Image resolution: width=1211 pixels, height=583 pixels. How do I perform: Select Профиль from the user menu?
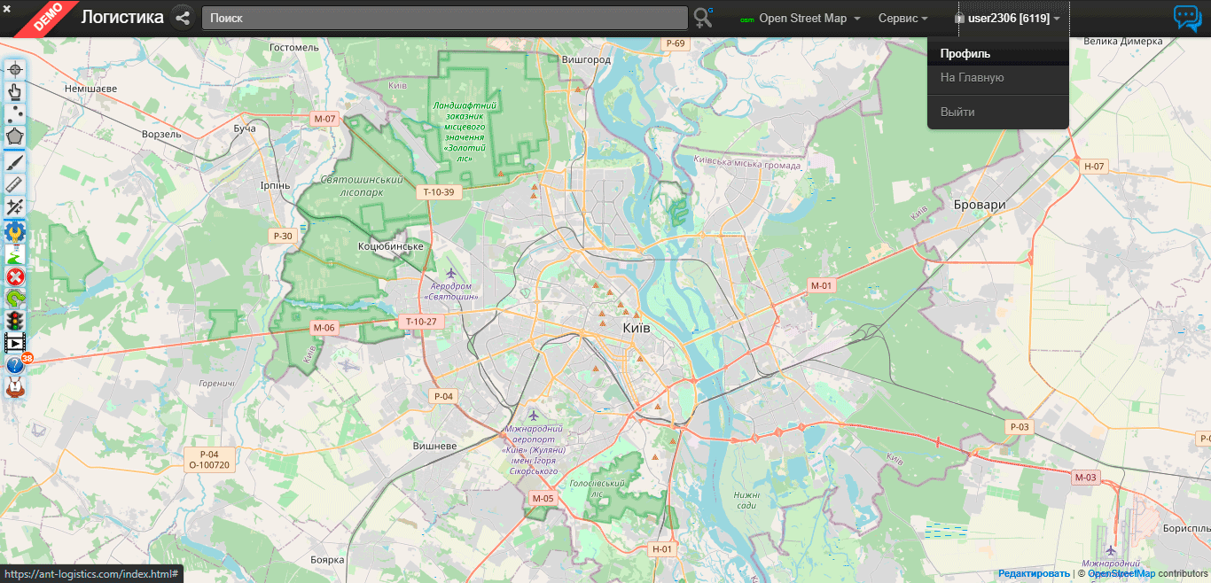click(965, 54)
